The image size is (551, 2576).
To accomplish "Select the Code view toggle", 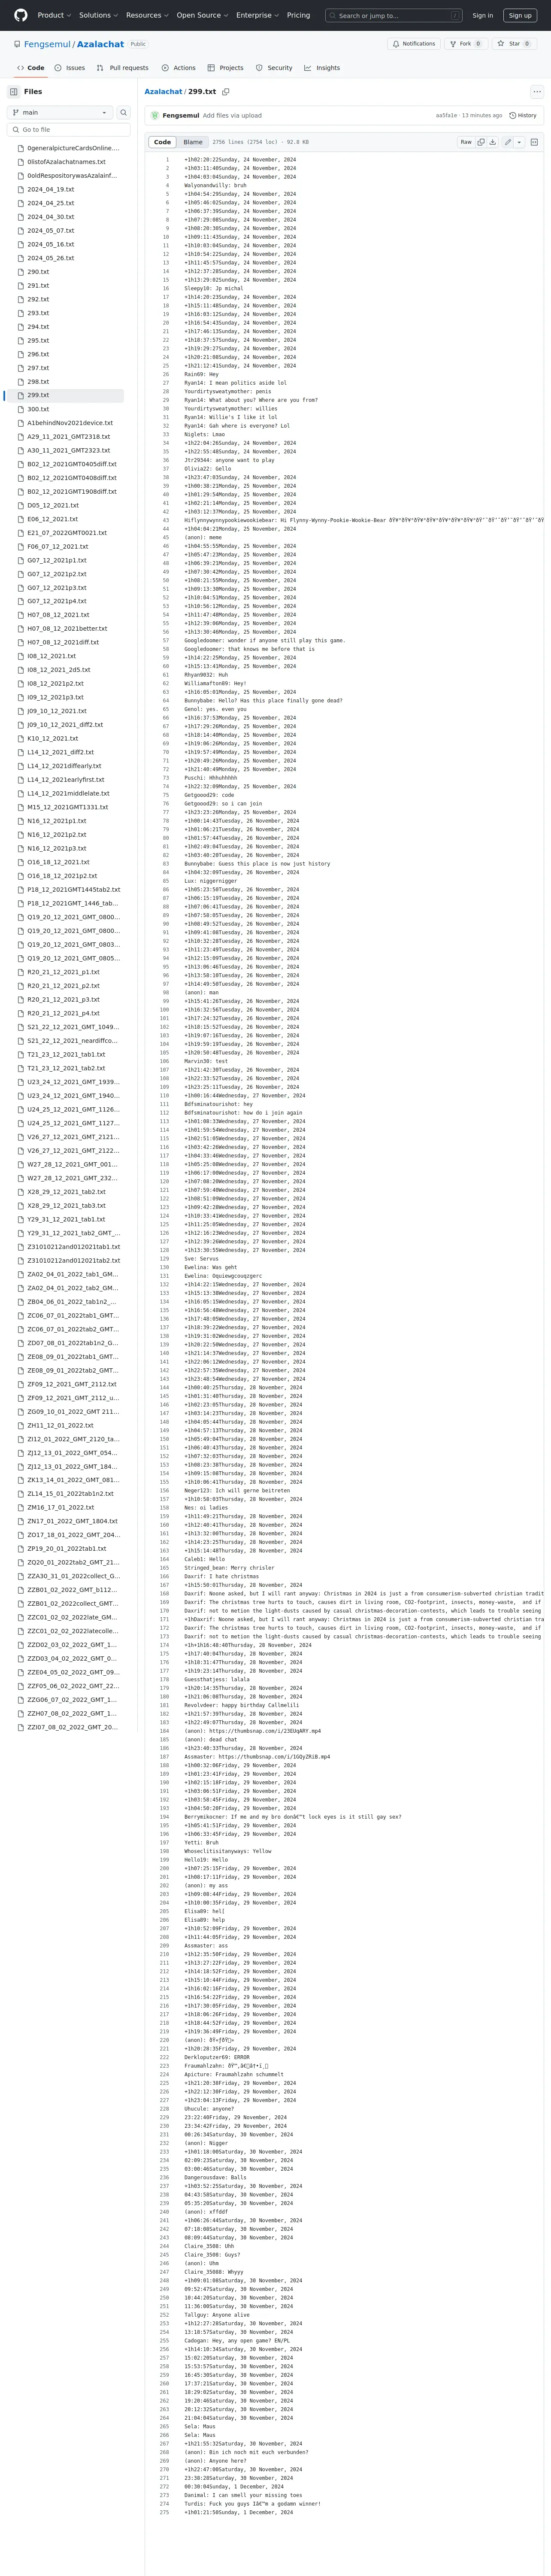I will click(x=162, y=142).
